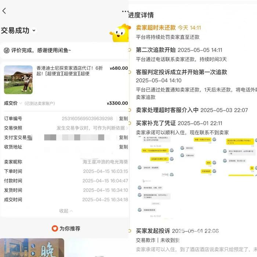The image size is (257, 257).
Task: Copy the 支付宝交易号
Action: (x=123, y=138)
